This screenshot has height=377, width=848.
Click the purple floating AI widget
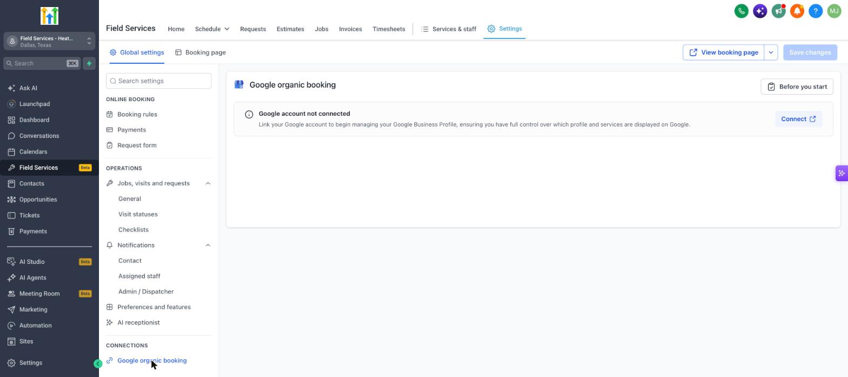(x=842, y=173)
